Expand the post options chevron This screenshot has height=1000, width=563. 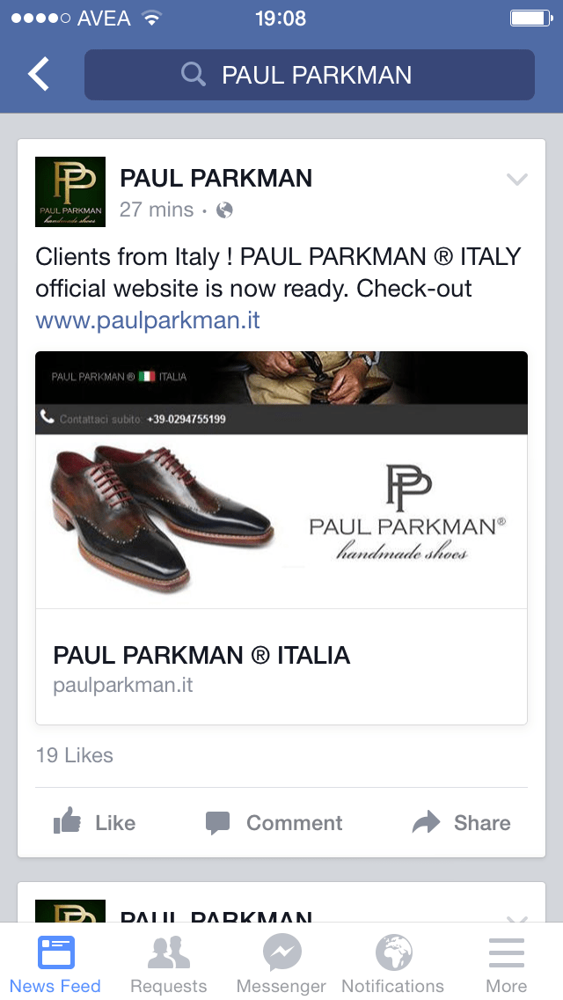516,180
